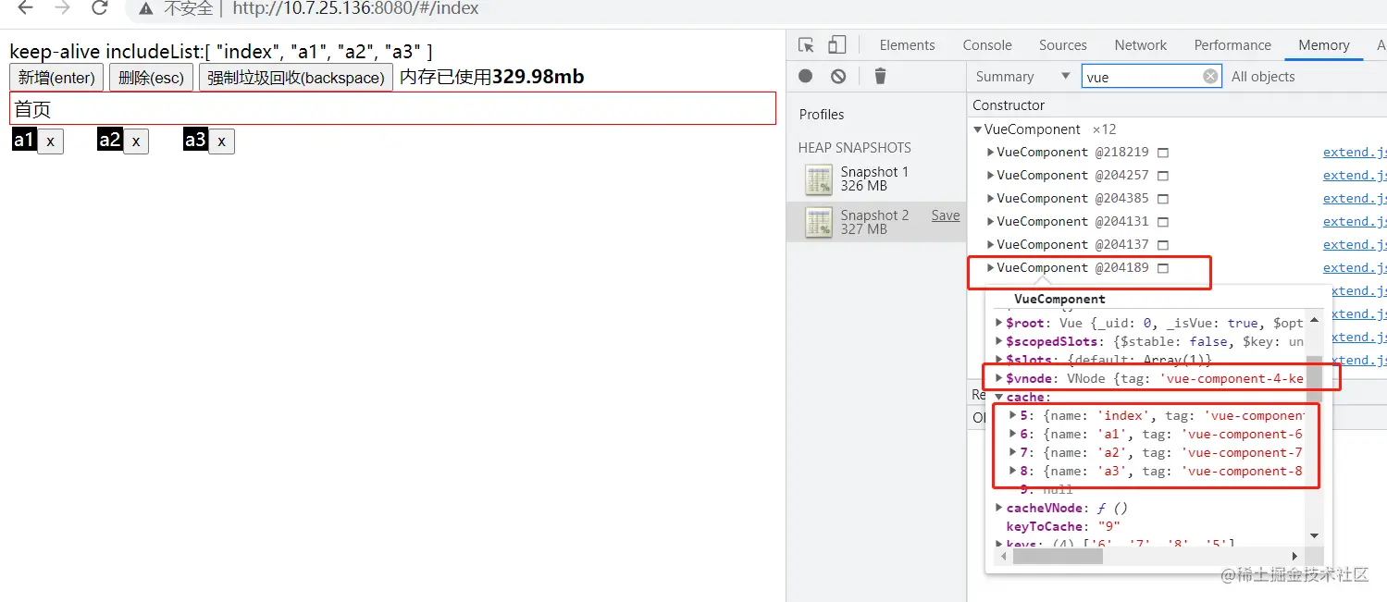Expand VueComponent @204131 row
Image resolution: width=1387 pixels, height=602 pixels.
991,221
